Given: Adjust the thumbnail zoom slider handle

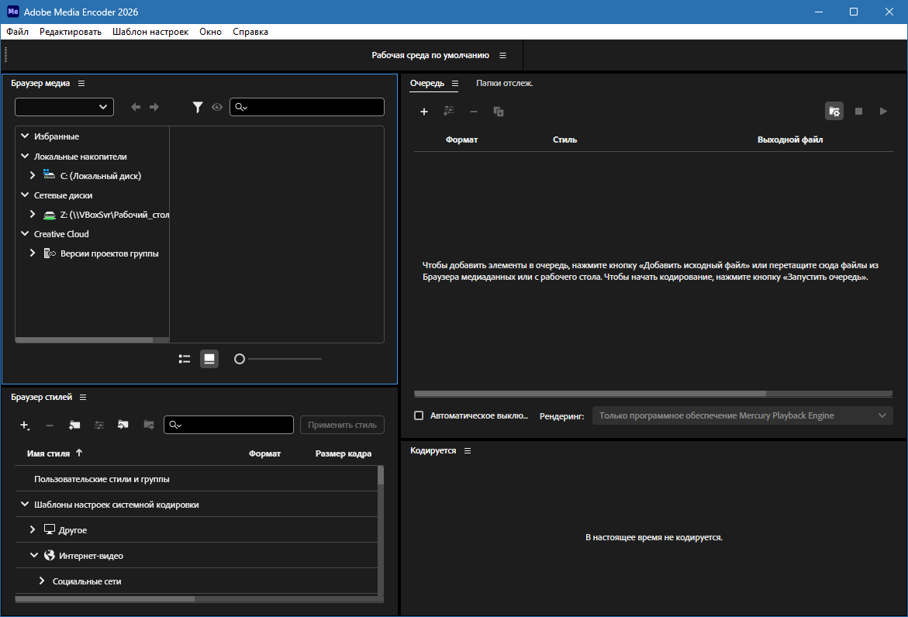Looking at the screenshot, I should pos(239,359).
